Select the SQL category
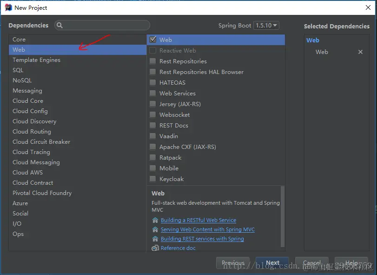 coord(78,70)
